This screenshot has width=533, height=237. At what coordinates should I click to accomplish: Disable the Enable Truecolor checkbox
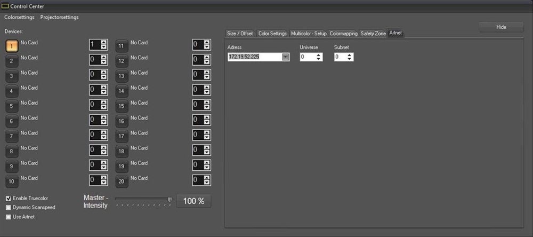coord(9,199)
